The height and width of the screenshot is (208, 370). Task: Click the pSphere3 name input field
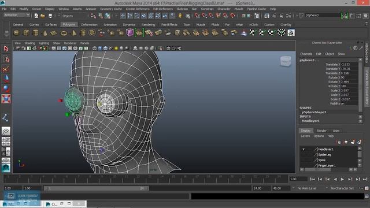tap(323, 16)
